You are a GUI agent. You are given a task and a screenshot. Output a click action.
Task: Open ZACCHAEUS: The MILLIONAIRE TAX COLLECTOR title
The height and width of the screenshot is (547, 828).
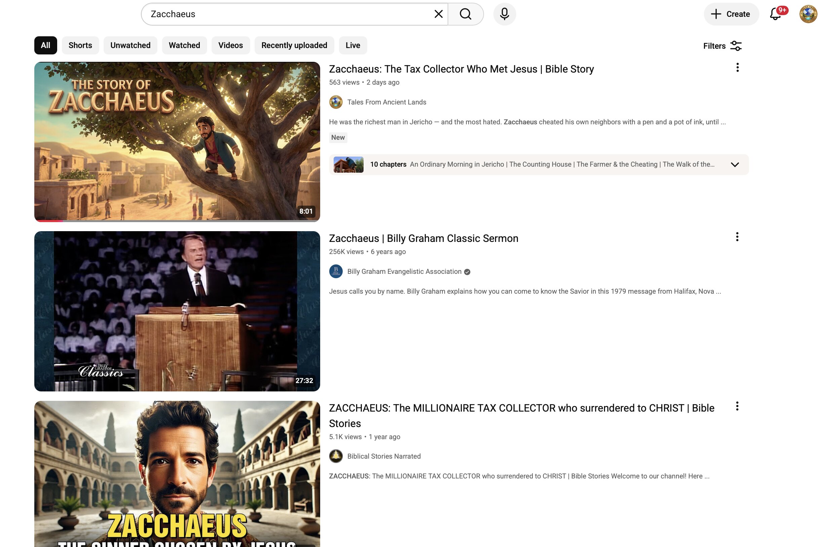coord(522,416)
